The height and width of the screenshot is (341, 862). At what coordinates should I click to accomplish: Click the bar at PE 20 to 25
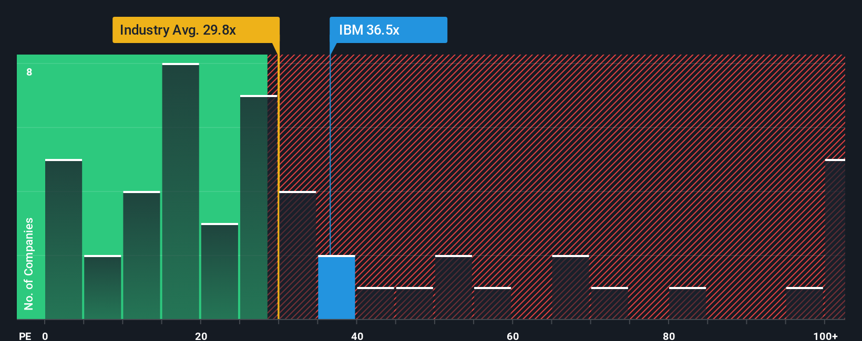coord(220,271)
